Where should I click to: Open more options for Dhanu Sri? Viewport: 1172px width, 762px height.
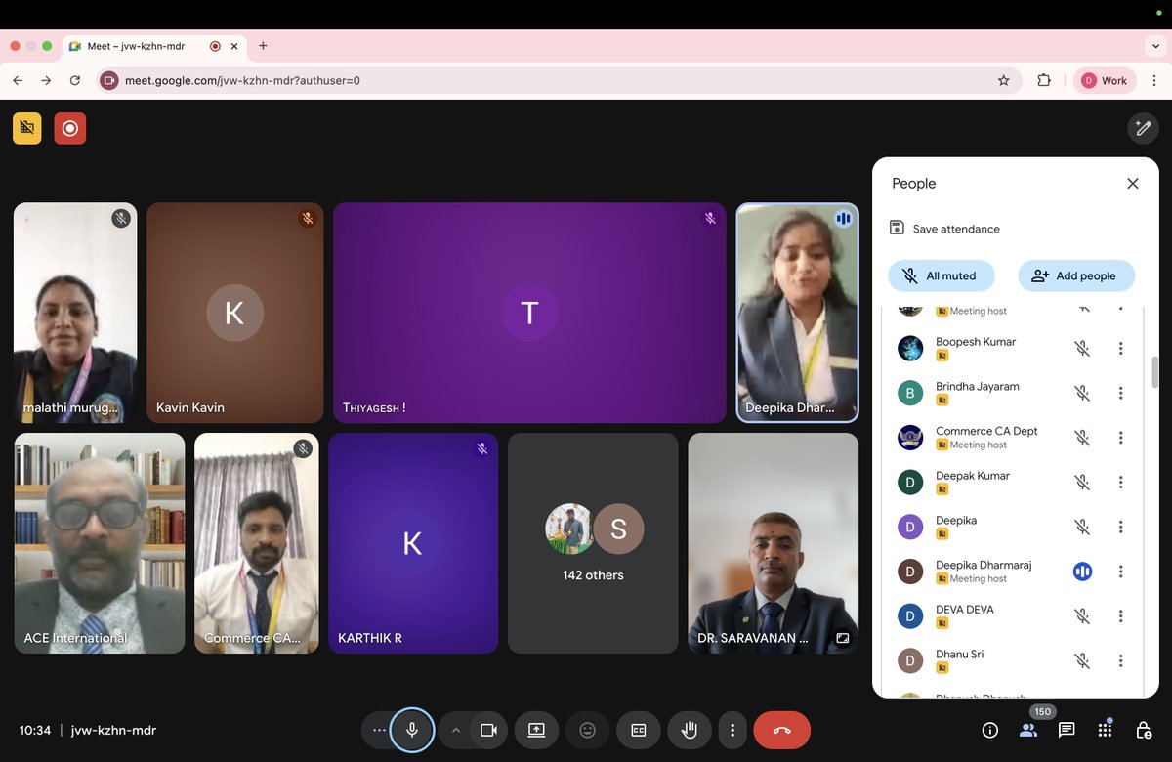1121,661
